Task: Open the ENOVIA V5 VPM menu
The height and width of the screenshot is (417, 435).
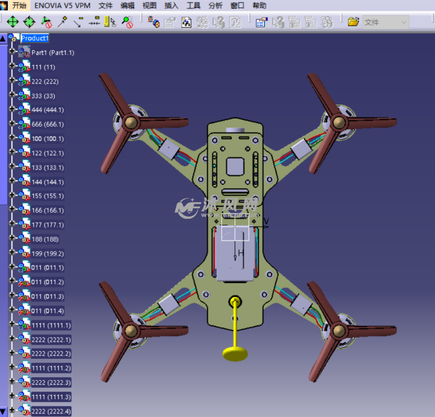Action: coord(62,6)
